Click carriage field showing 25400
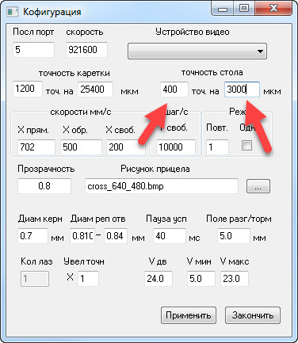Viewport: 298px width, 343px height. pyautogui.click(x=95, y=90)
